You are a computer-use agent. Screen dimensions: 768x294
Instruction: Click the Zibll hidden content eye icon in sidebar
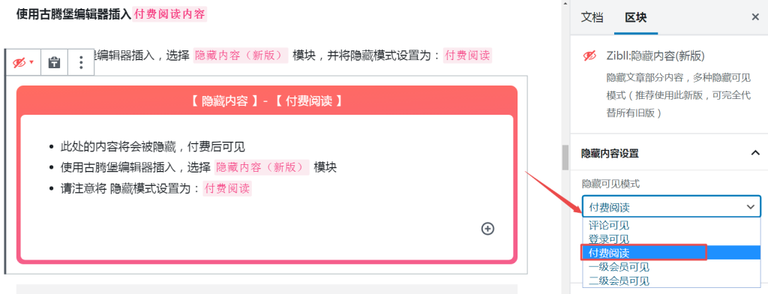(589, 55)
